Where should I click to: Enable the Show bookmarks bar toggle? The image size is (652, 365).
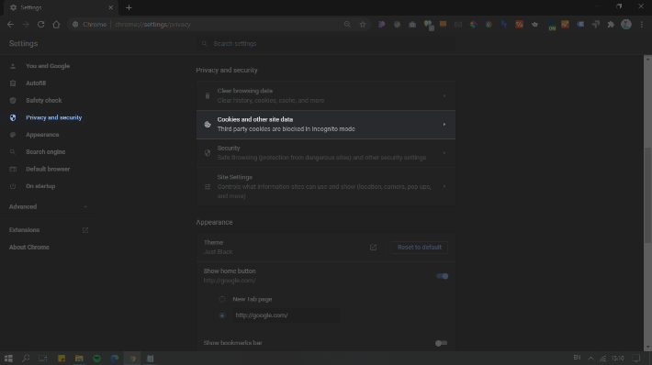click(x=441, y=343)
